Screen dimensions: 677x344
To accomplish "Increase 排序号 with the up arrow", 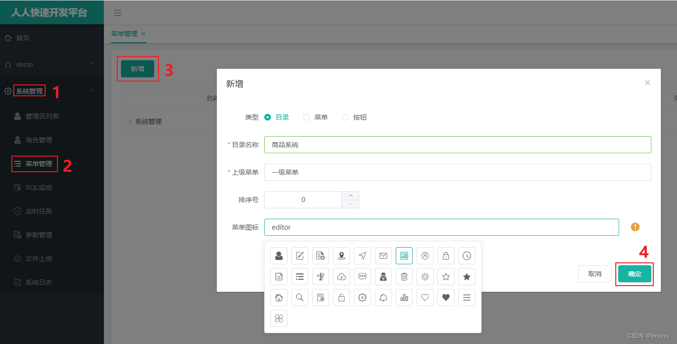I will (x=351, y=195).
